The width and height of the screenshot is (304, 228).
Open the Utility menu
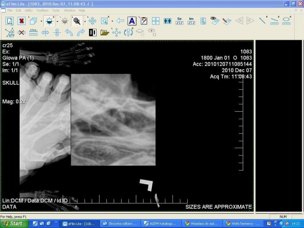[29, 10]
